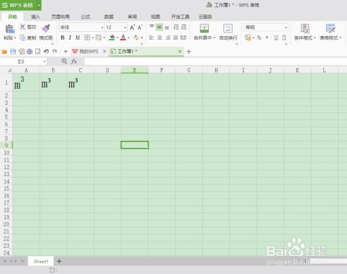Click decrease indent icon
Image resolution: width=347 pixels, height=274 pixels.
click(176, 27)
